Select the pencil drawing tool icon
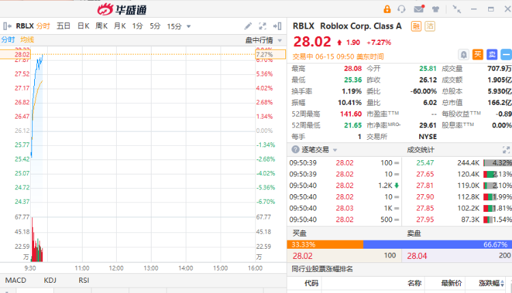Viewport: 512px width, 293px height. pyautogui.click(x=248, y=26)
